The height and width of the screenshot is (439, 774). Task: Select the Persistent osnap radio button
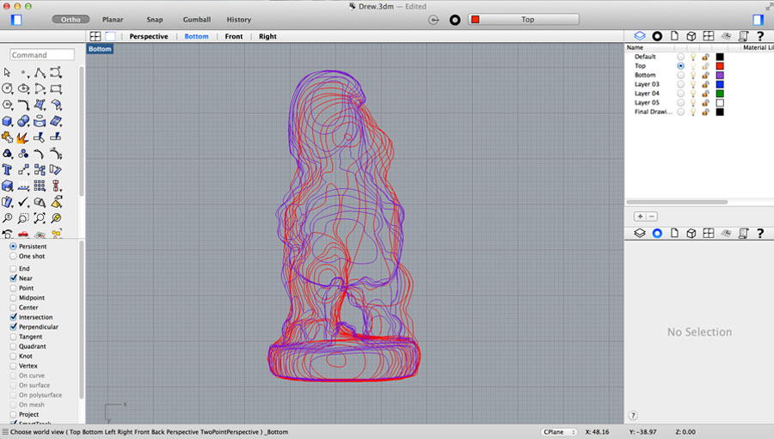[x=13, y=247]
